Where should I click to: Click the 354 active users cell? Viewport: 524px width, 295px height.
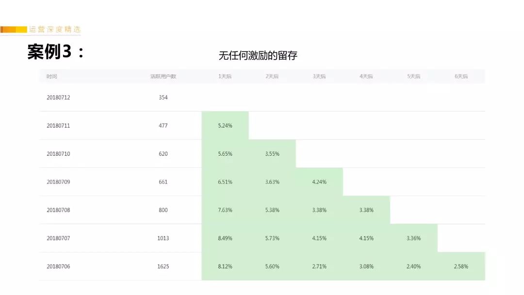(163, 98)
